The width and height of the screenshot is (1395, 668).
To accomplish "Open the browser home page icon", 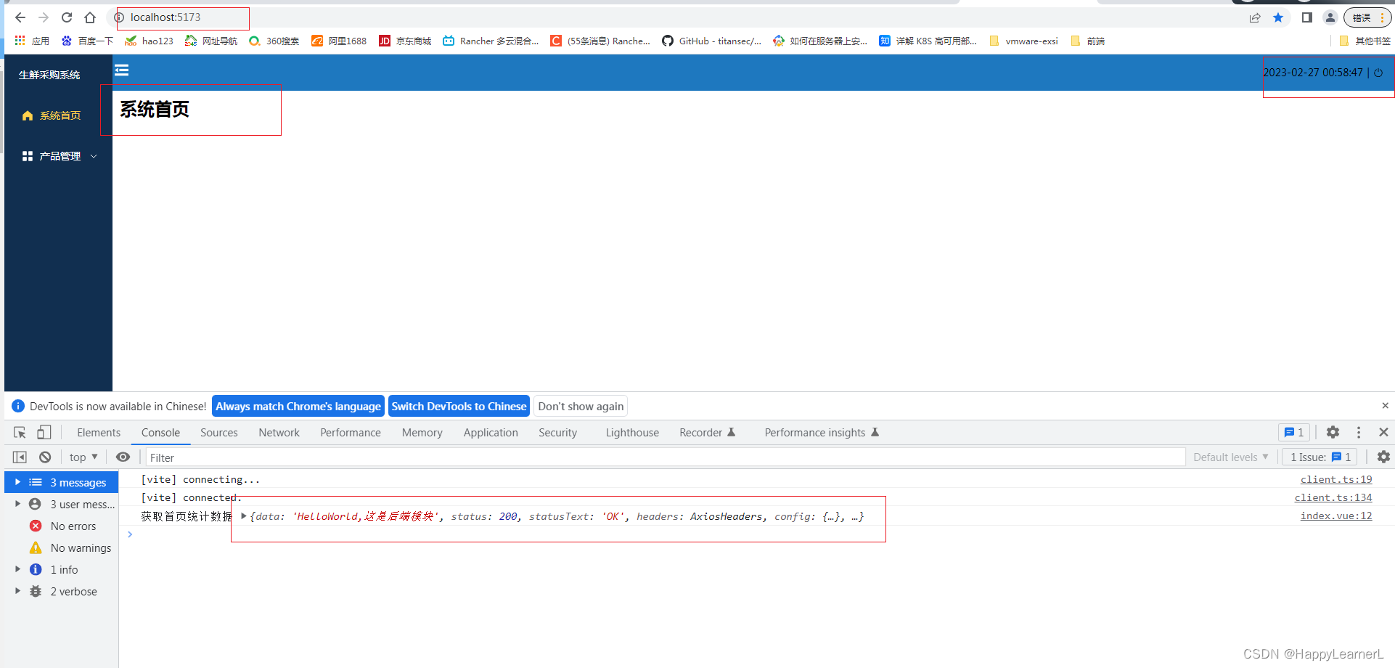I will (90, 17).
